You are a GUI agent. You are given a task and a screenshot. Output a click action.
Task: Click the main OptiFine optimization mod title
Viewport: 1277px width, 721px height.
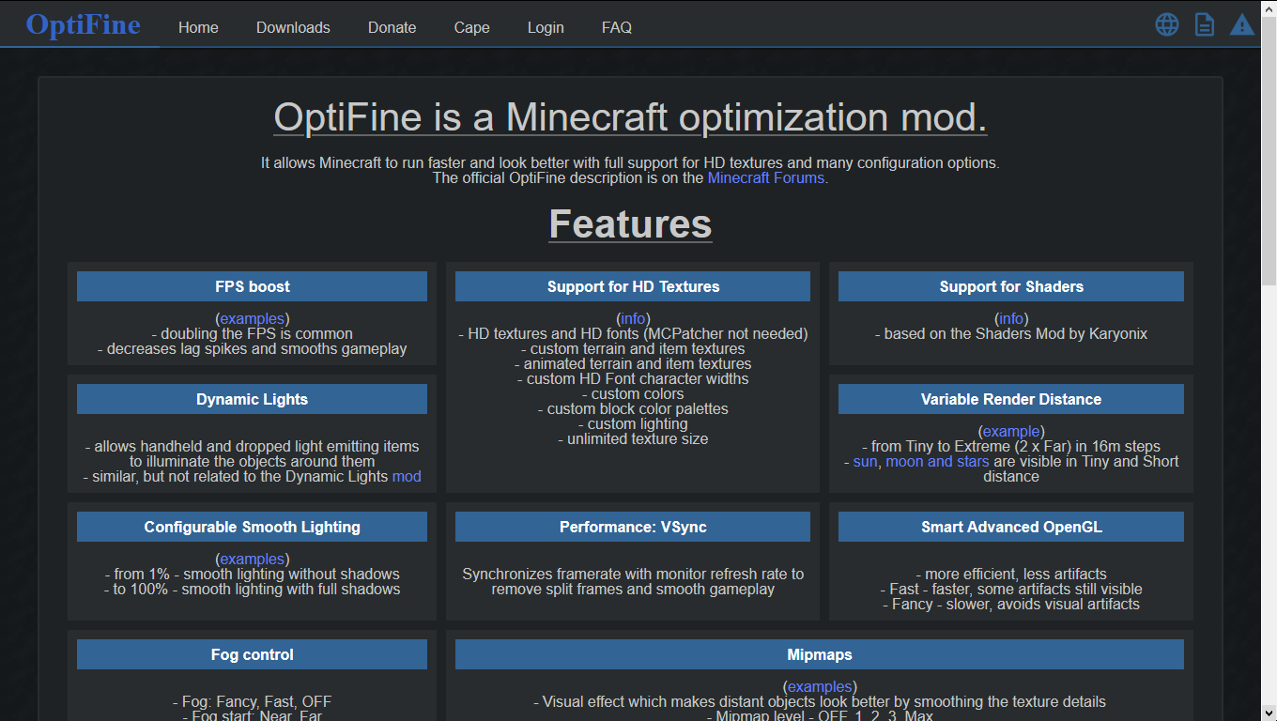[630, 117]
